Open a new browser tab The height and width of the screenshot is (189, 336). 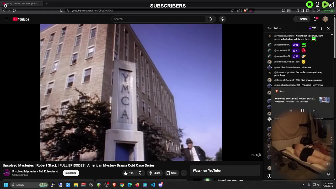click(46, 4)
